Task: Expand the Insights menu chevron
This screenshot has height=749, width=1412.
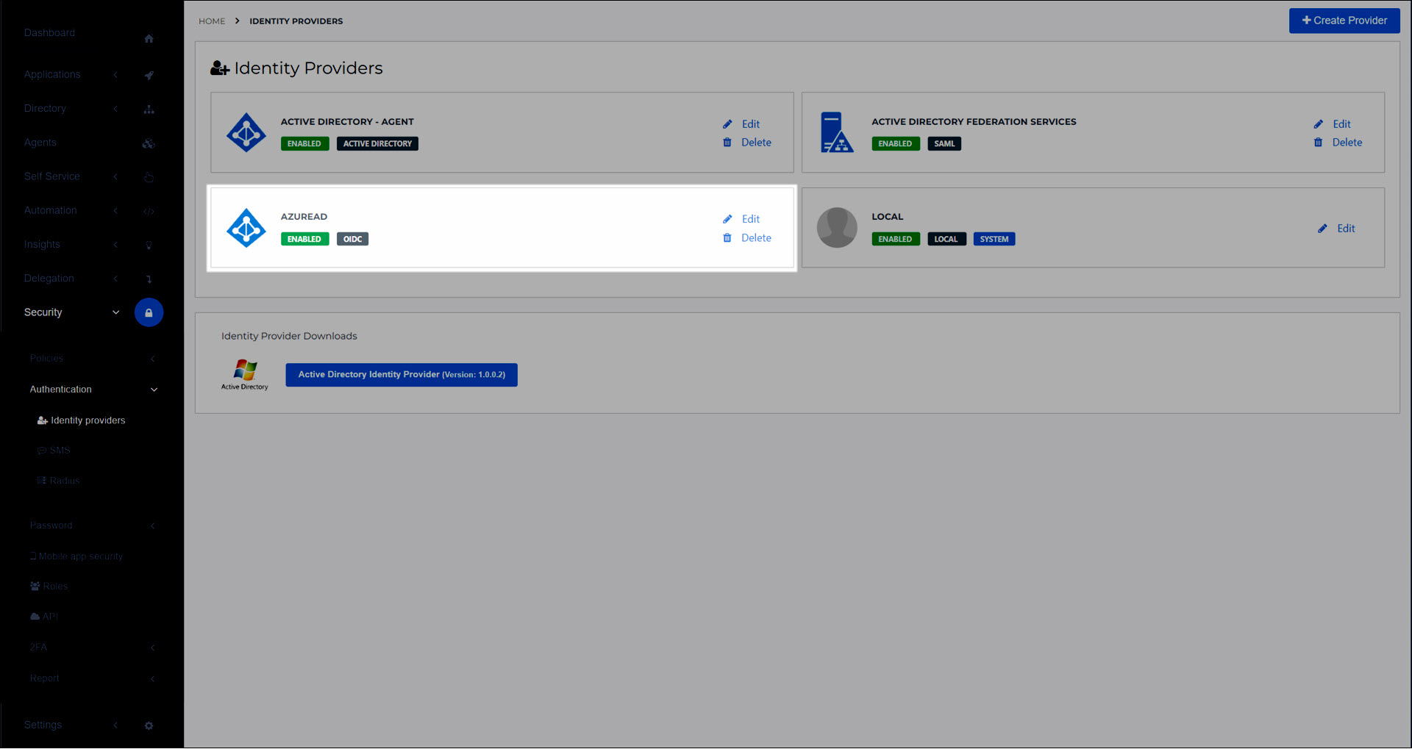Action: click(115, 245)
